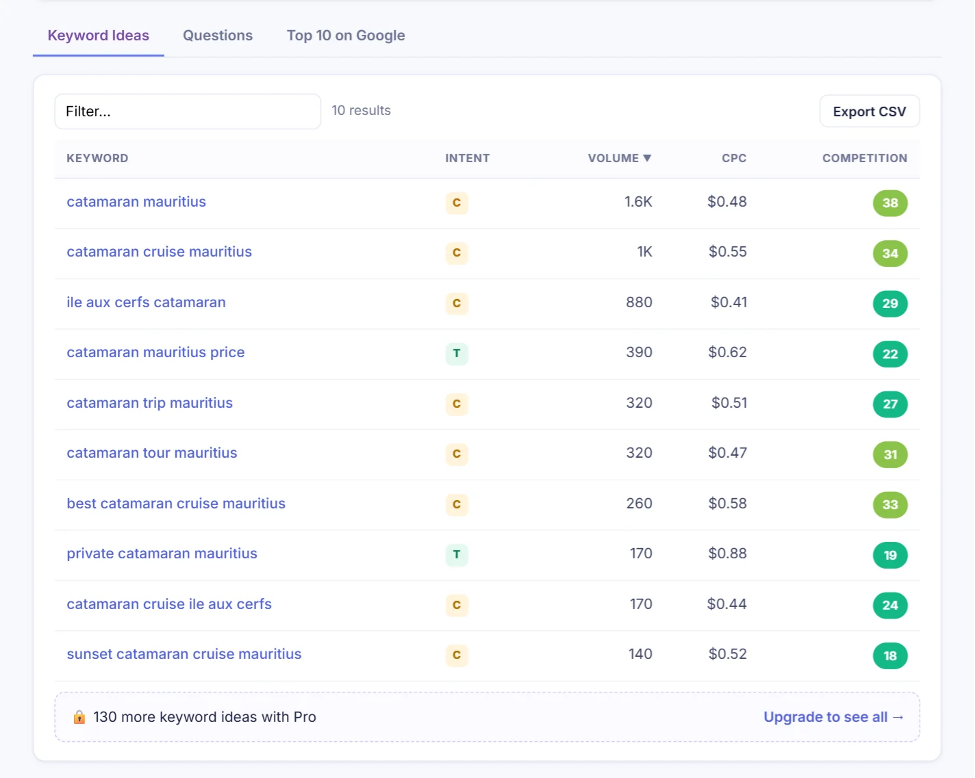Click competition score 22 badge

pyautogui.click(x=890, y=354)
